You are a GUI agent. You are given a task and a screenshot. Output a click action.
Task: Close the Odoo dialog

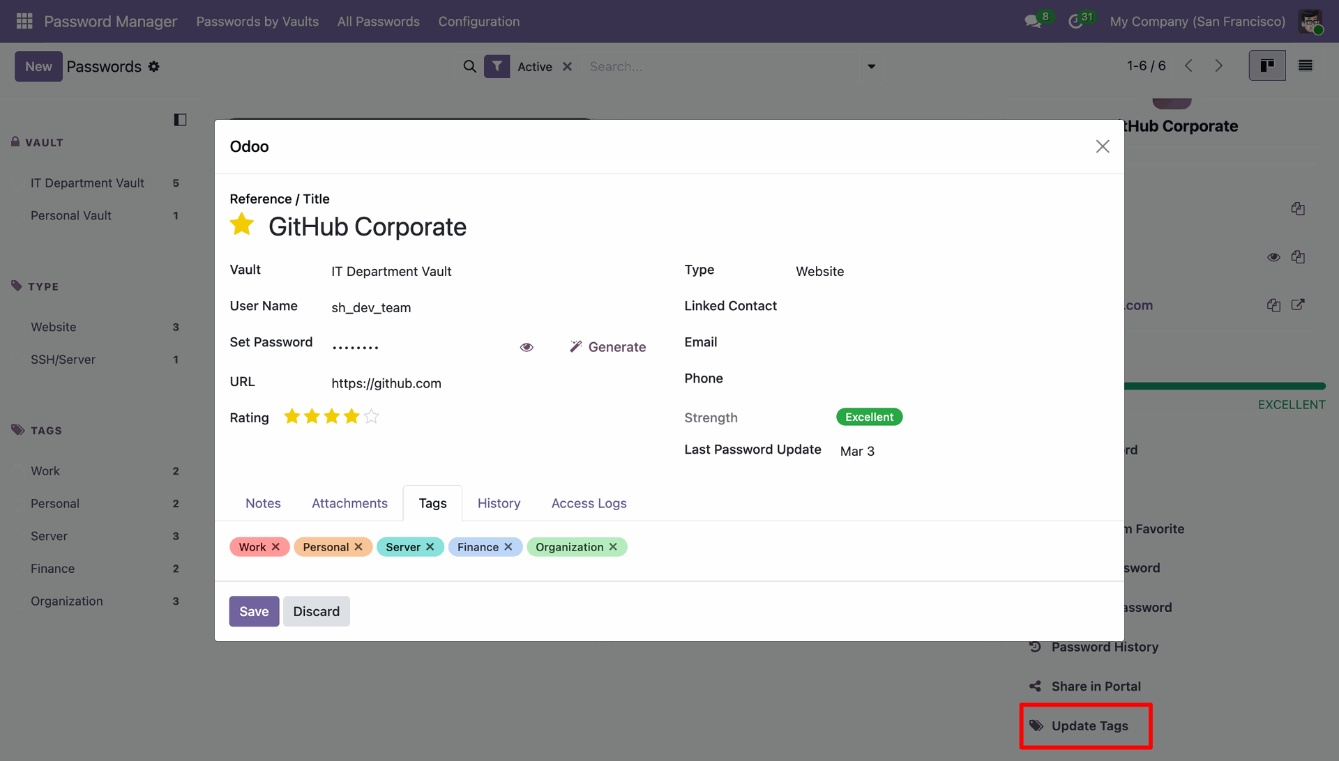(x=1103, y=146)
